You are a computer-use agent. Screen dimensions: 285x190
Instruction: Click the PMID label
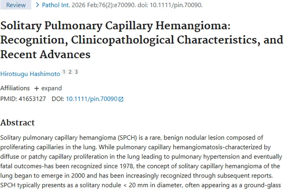point(8,99)
